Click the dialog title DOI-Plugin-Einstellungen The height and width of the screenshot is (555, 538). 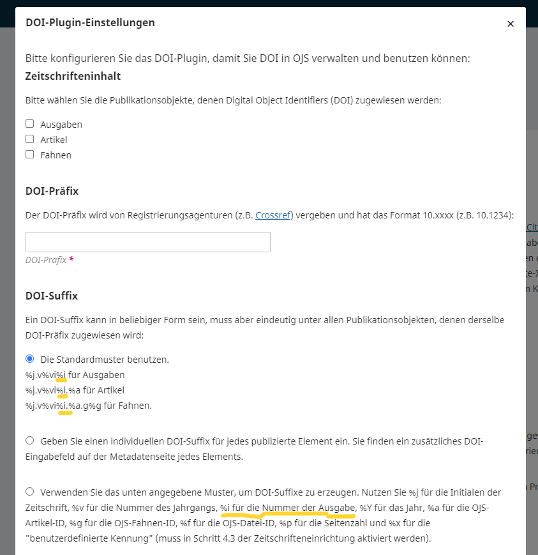click(90, 23)
